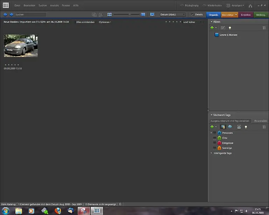
Task: Click the back navigation arrow
Action: [x=5, y=15]
